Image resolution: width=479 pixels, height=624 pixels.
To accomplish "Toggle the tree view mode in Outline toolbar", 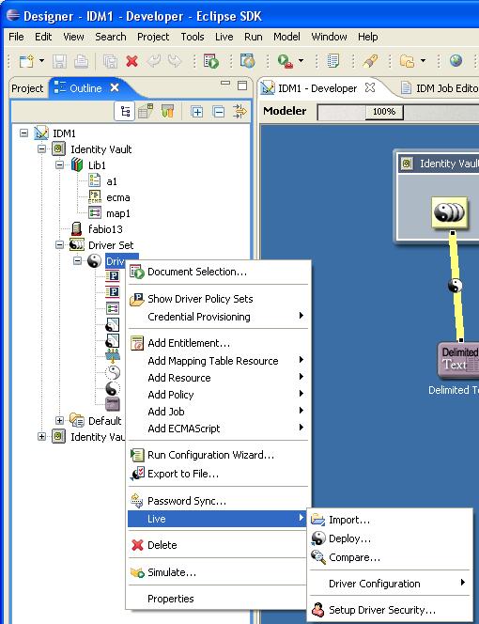I will pyautogui.click(x=125, y=111).
